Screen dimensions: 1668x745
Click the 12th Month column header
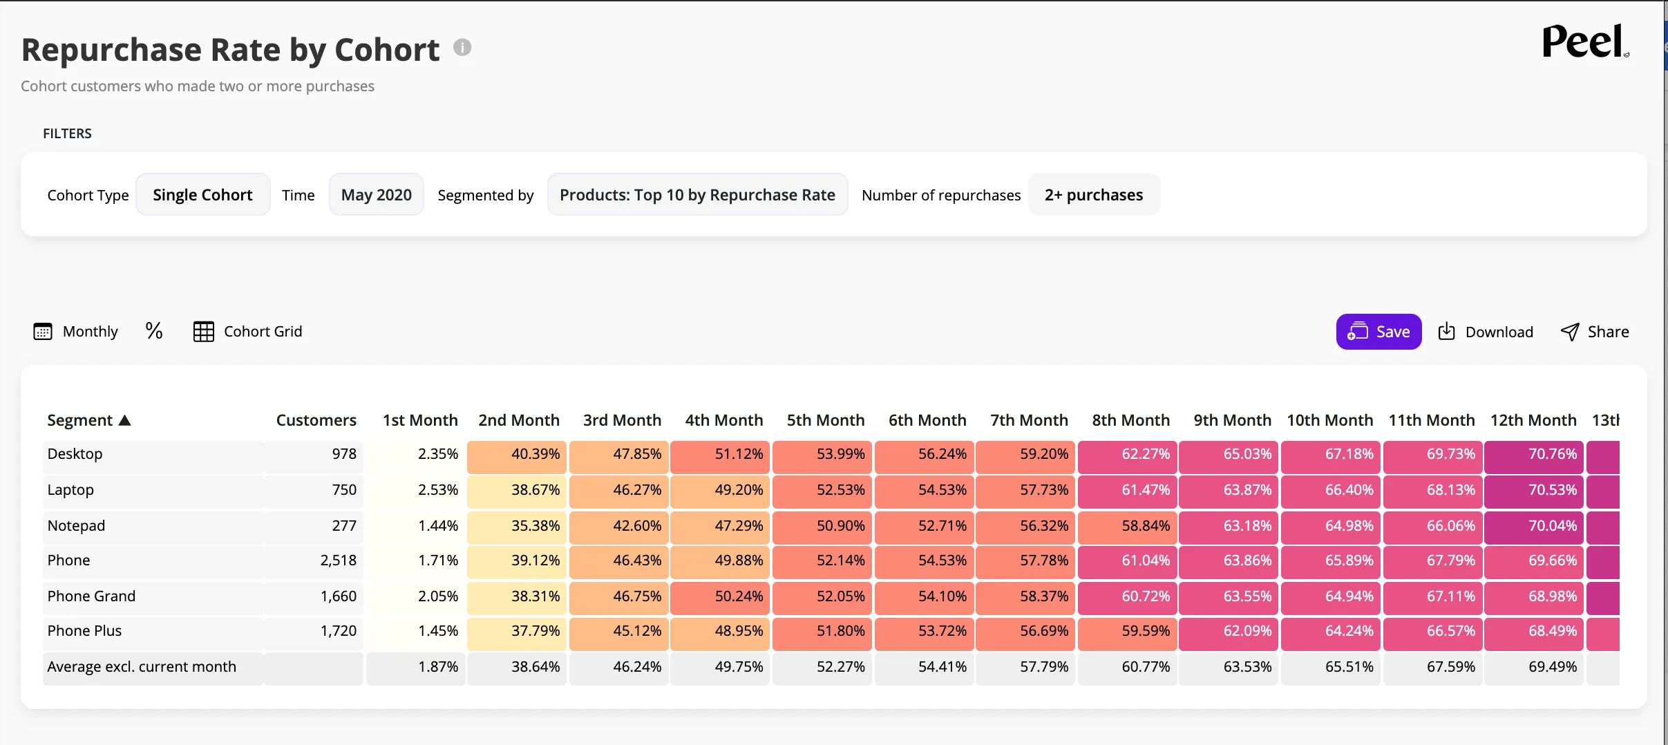[x=1533, y=420]
